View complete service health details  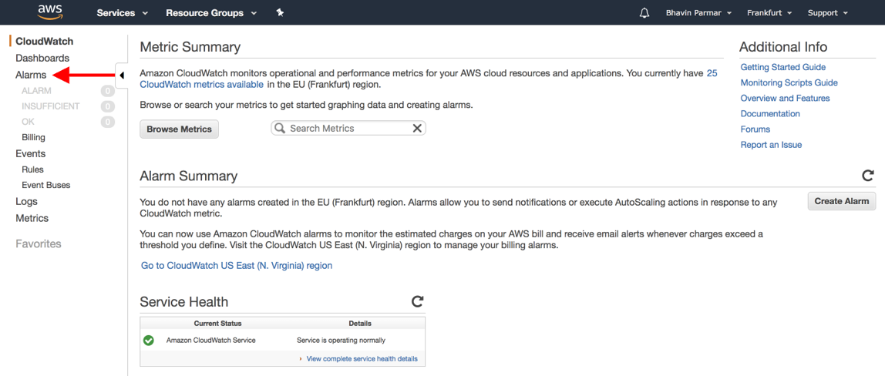pos(362,358)
